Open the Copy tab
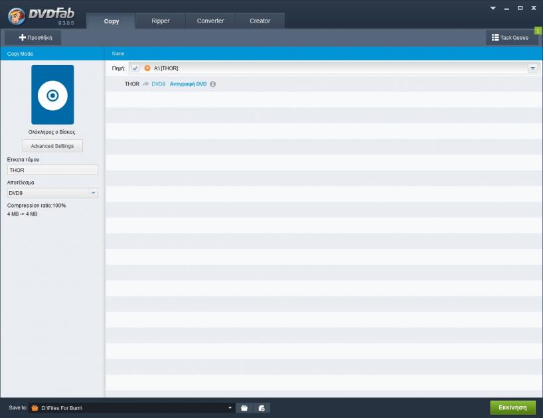The height and width of the screenshot is (418, 543). tap(111, 21)
